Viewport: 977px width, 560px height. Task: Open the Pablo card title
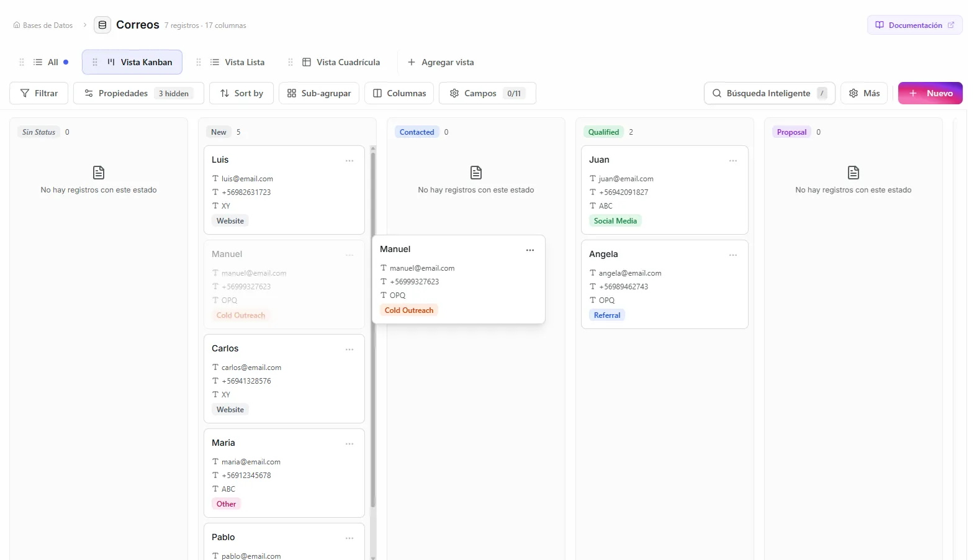[223, 537]
